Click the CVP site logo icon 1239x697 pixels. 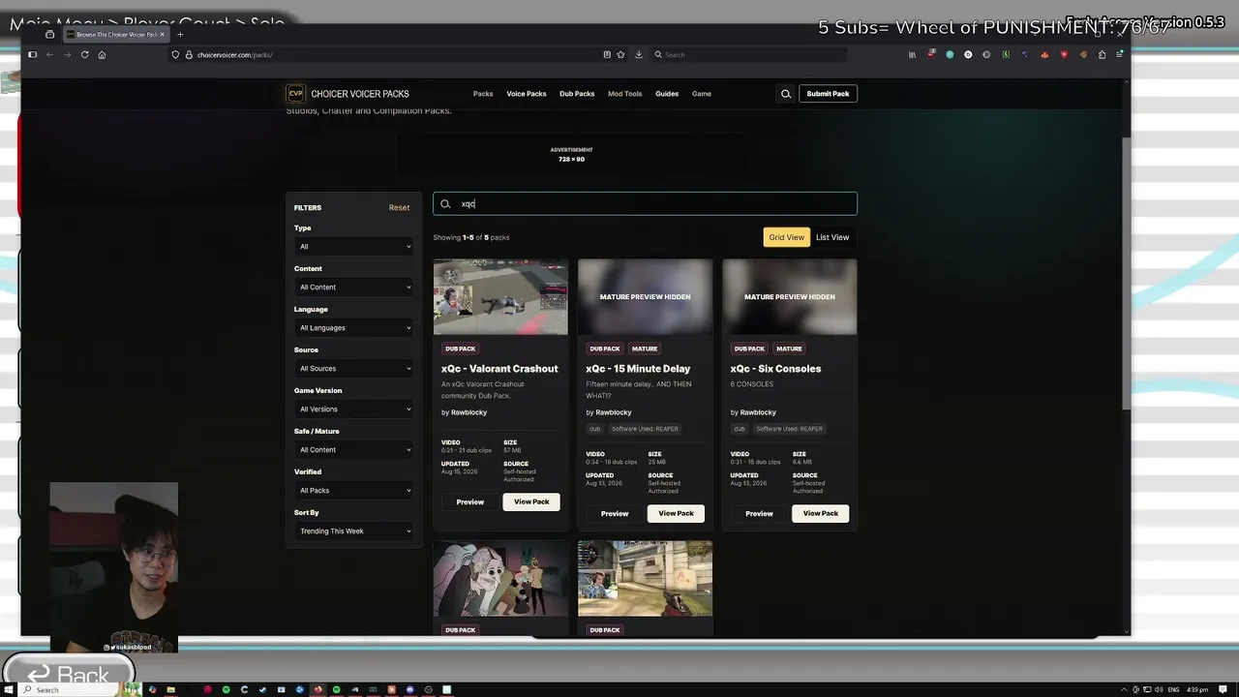[295, 94]
